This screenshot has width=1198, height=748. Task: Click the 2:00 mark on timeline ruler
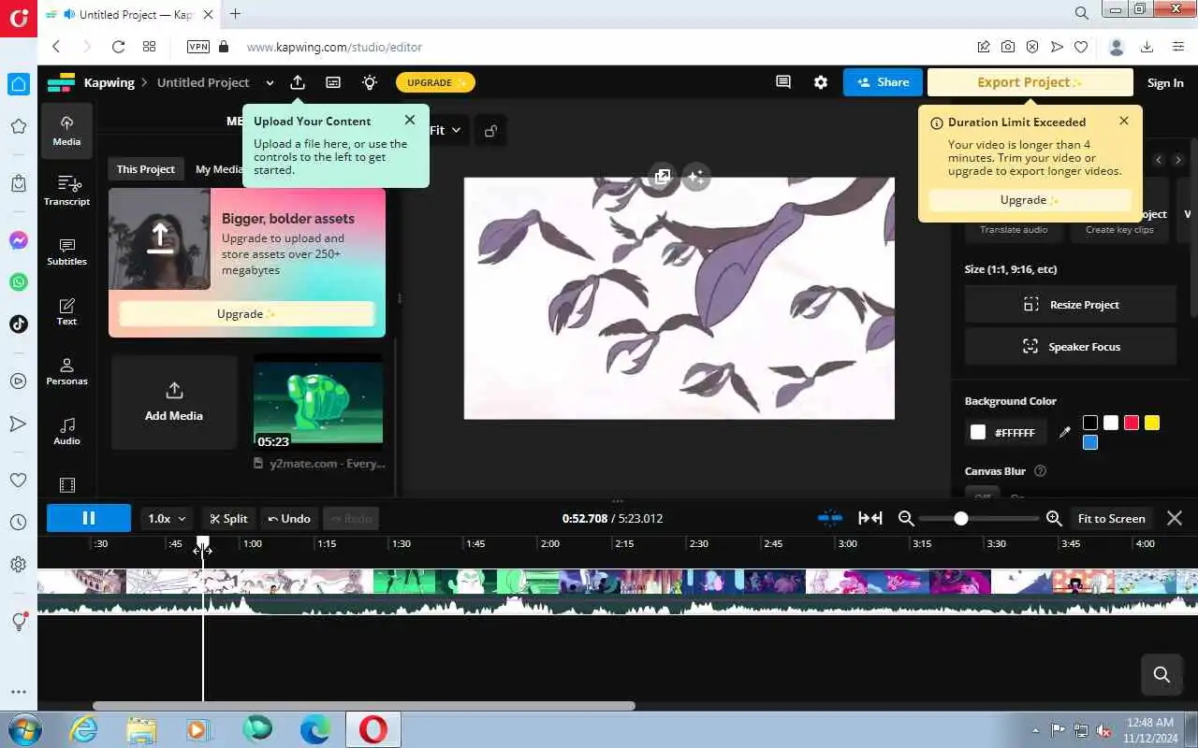[x=549, y=543]
